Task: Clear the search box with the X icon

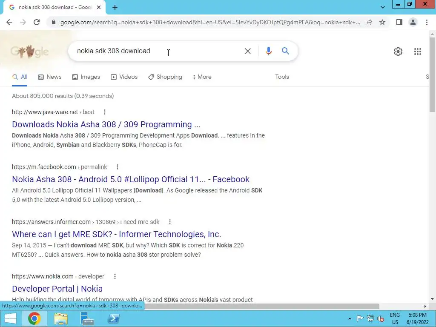Action: 247,51
